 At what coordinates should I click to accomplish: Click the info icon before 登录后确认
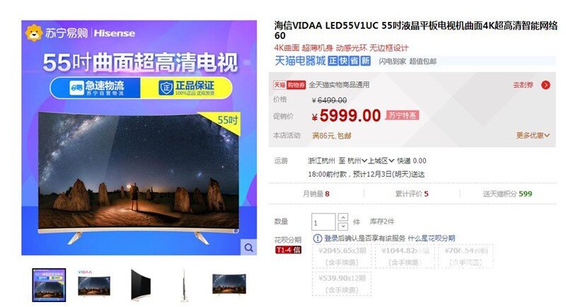[317, 238]
